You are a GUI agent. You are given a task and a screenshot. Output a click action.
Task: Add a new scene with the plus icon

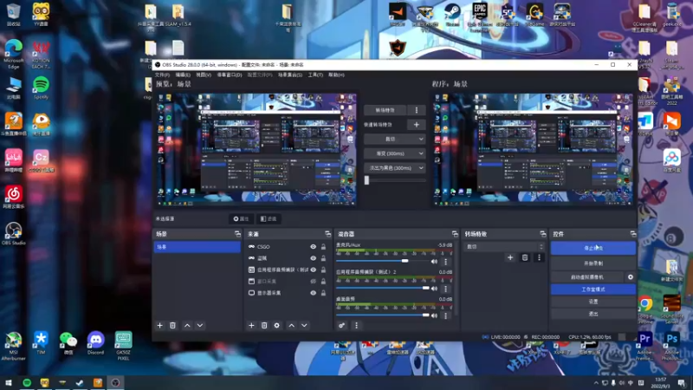click(x=160, y=326)
